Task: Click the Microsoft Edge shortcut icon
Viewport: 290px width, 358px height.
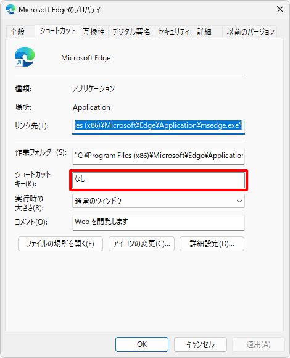Action: [x=25, y=57]
